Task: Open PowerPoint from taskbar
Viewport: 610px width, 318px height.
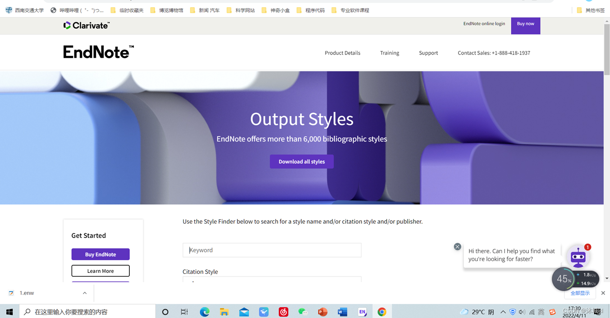Action: pyautogui.click(x=322, y=312)
